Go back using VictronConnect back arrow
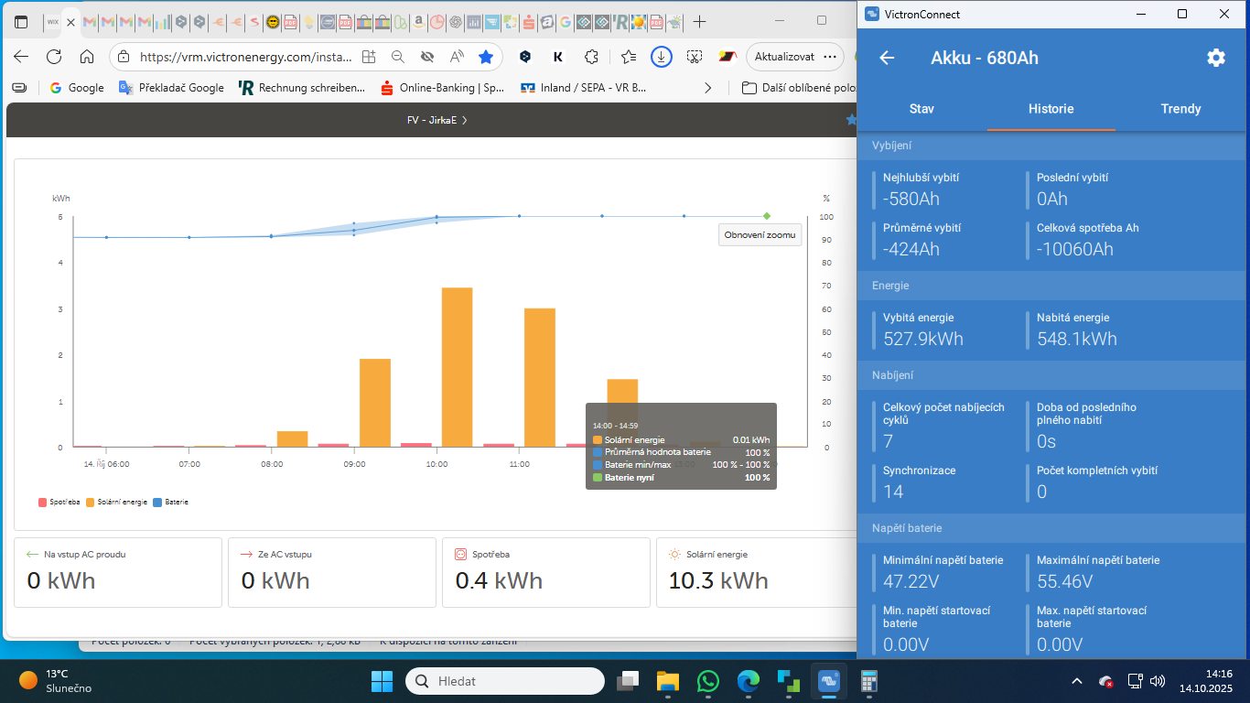 [886, 58]
